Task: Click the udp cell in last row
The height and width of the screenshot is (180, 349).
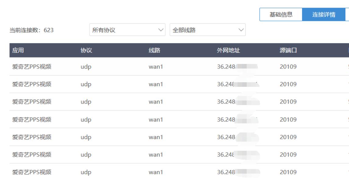Action: [86, 172]
